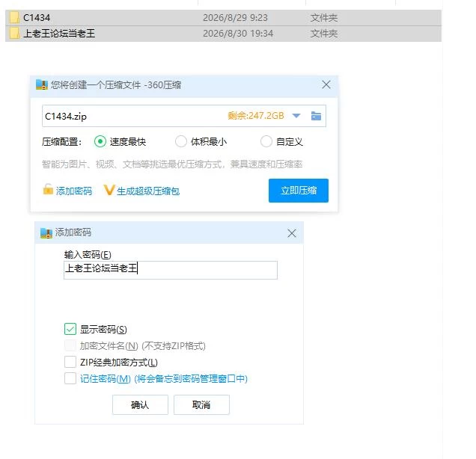Screen dimensions: 476x459
Task: Close the 添加密码 dialog
Action: [292, 233]
